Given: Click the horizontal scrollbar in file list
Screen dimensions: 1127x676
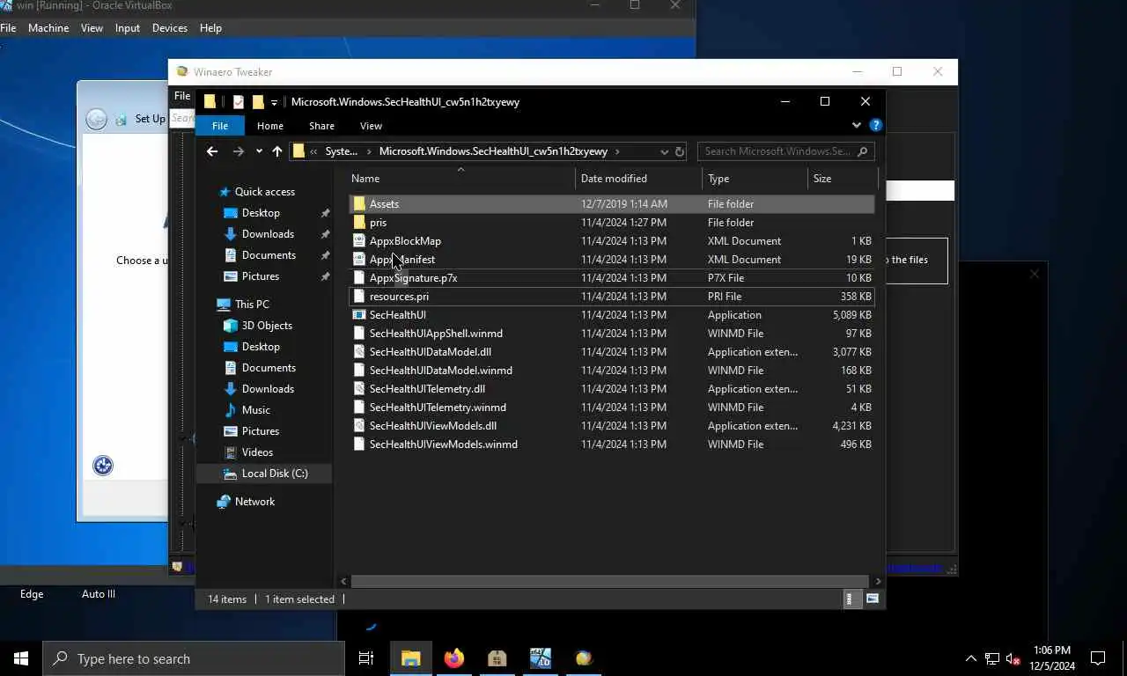Looking at the screenshot, I should (x=610, y=581).
